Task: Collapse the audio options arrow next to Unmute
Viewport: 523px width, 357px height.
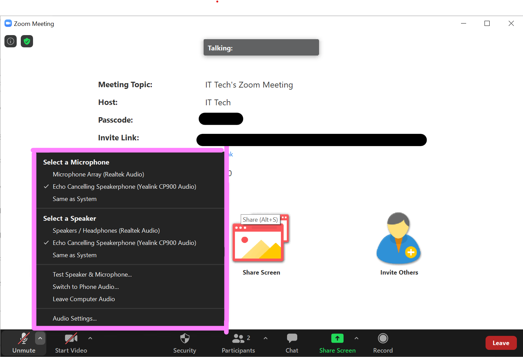Action: coord(40,338)
